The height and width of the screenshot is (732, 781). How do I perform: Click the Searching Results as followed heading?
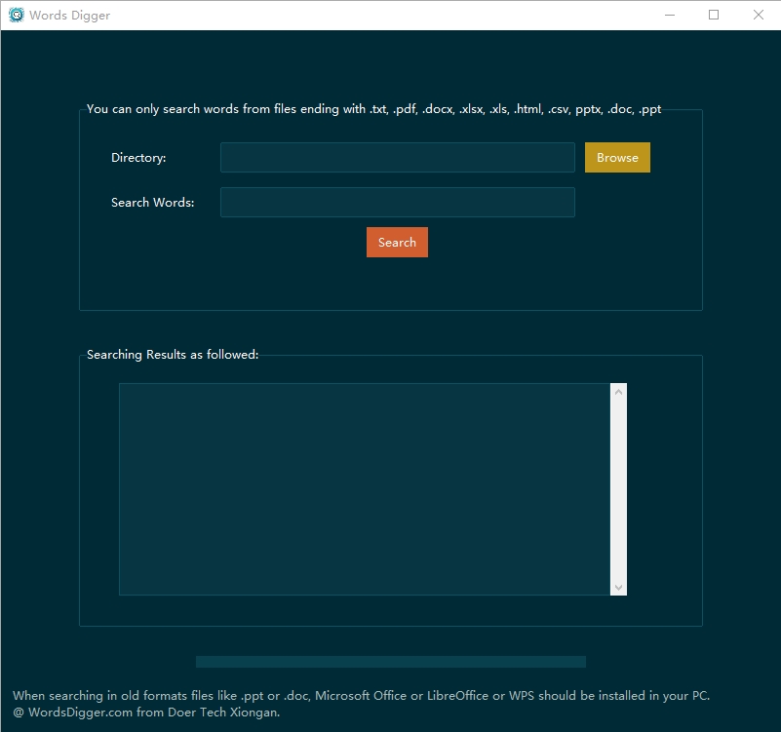click(173, 355)
